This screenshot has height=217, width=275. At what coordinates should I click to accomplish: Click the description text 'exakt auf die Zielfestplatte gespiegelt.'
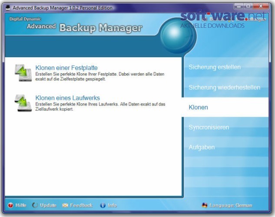pyautogui.click(x=70, y=79)
